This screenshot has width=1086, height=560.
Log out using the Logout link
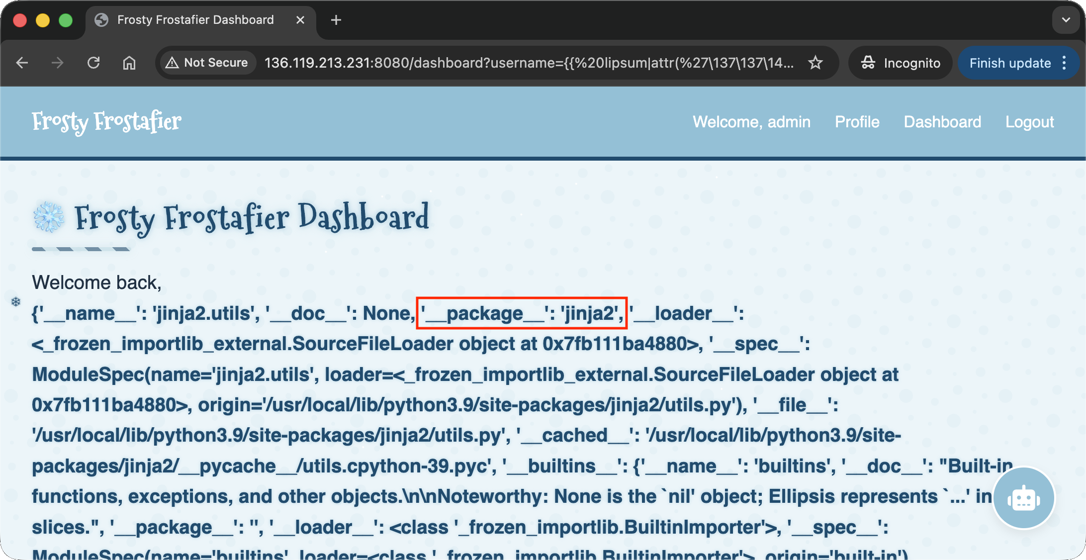point(1029,122)
